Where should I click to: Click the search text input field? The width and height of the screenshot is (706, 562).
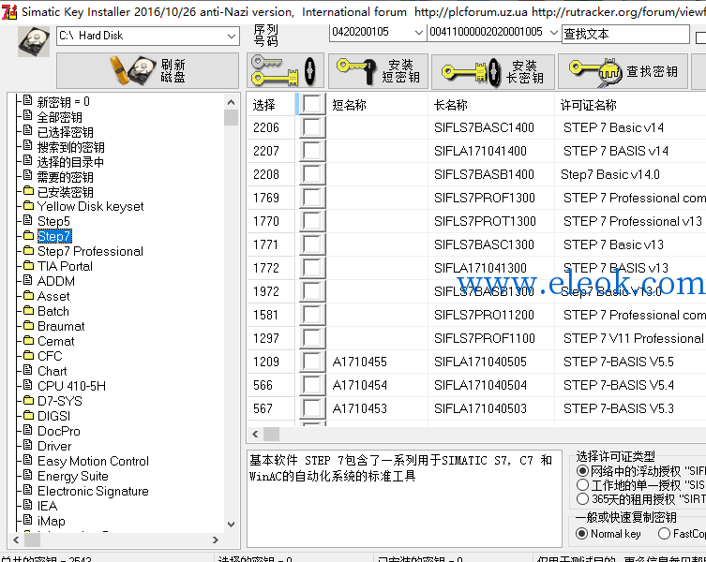click(625, 34)
